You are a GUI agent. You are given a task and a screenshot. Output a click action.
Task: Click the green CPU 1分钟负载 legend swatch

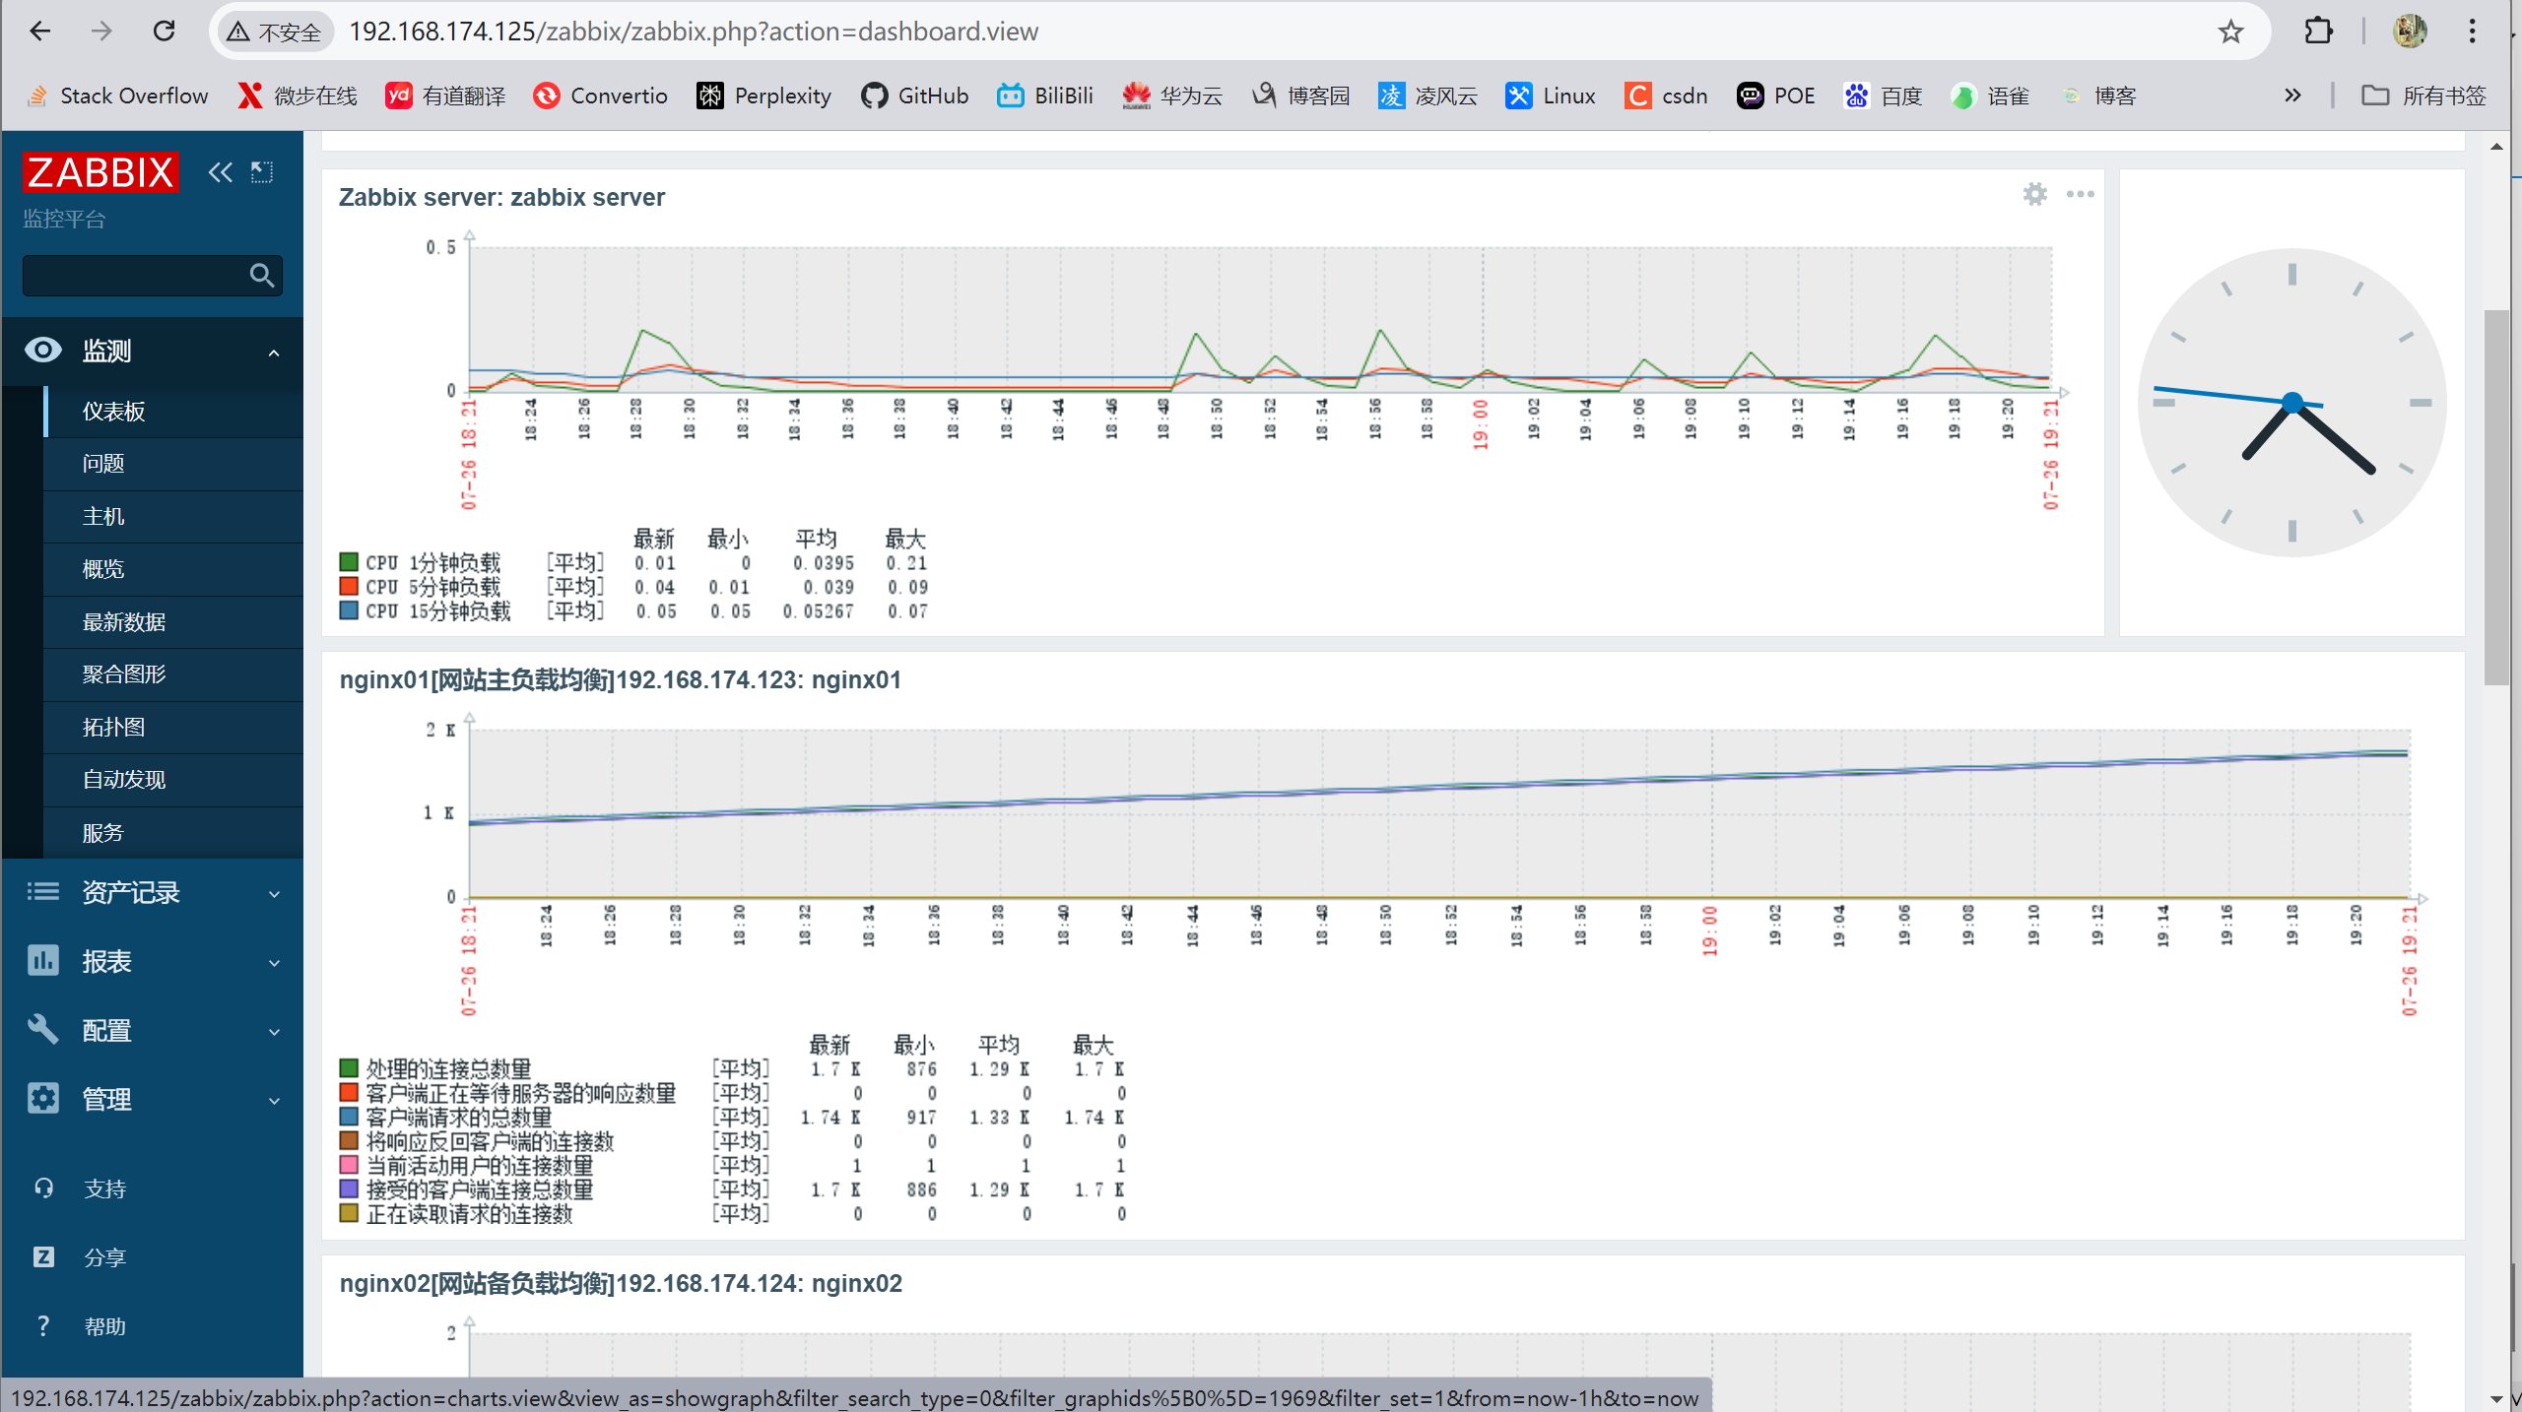[349, 562]
